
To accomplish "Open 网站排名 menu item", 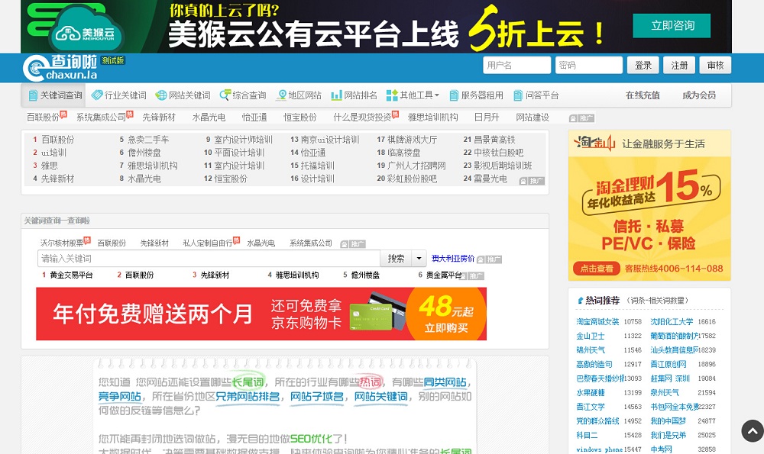I will coord(354,95).
